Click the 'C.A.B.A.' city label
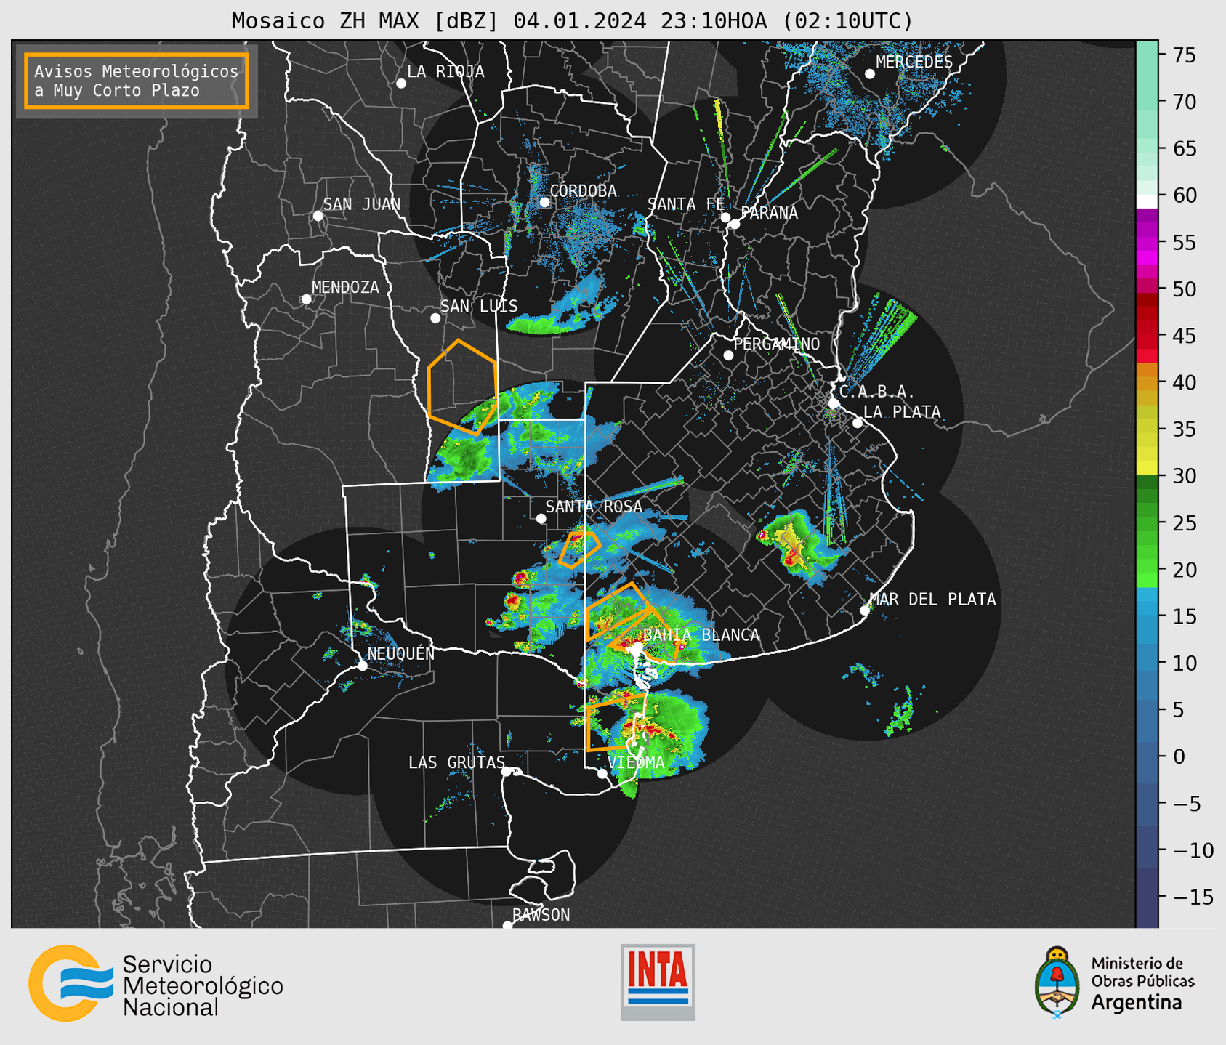 (x=877, y=392)
